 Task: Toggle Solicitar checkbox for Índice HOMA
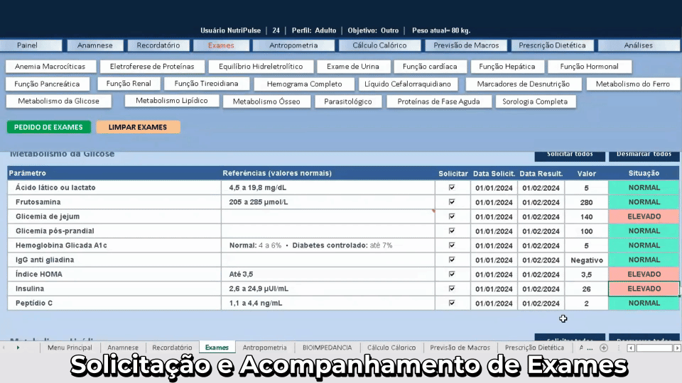[x=452, y=274]
